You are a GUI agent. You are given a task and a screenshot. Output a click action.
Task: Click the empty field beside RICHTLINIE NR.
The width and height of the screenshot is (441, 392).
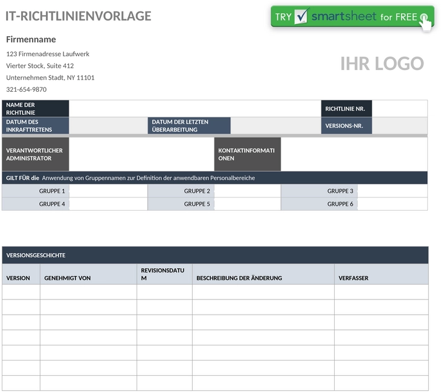400,109
